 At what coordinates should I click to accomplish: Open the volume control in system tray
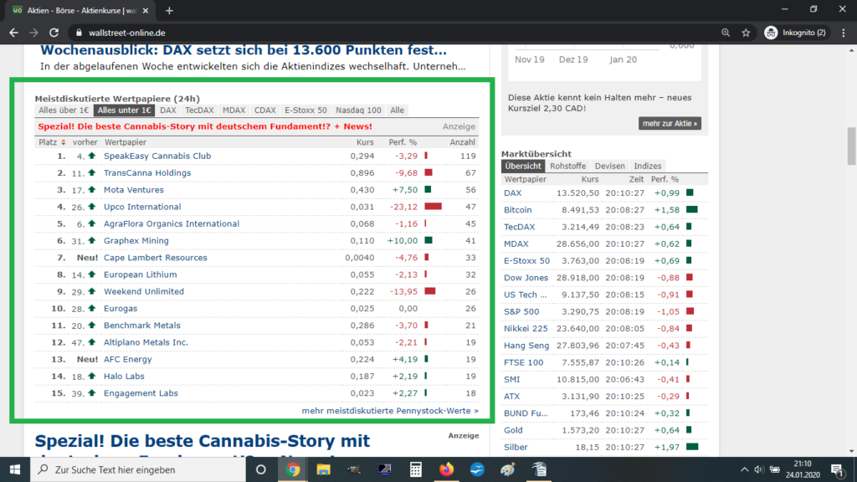coord(758,469)
